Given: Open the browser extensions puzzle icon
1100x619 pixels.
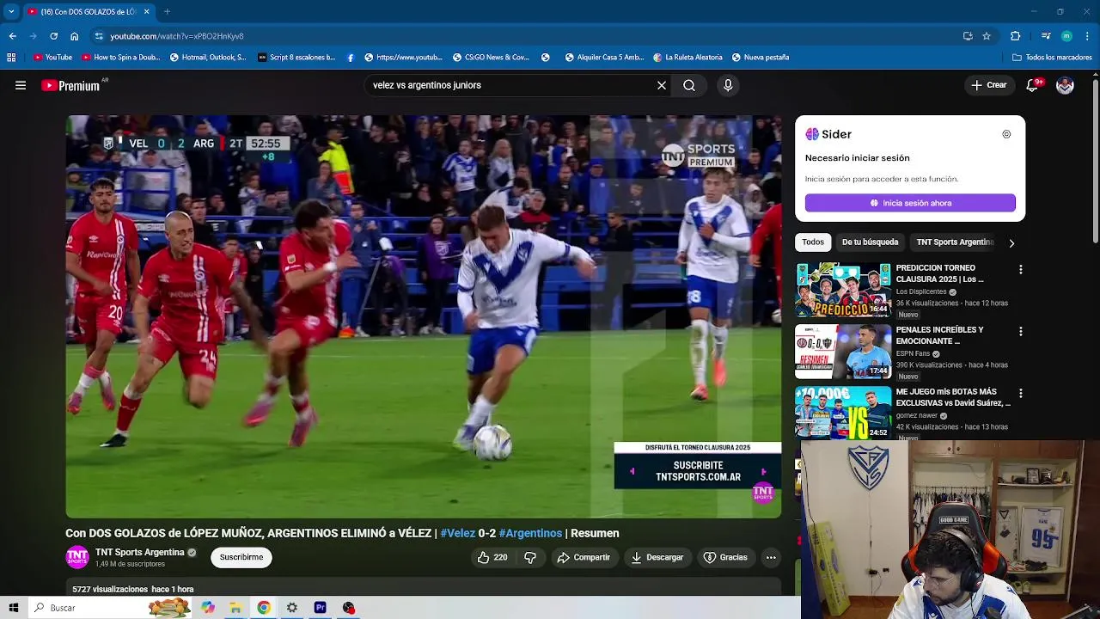Looking at the screenshot, I should [x=1015, y=36].
